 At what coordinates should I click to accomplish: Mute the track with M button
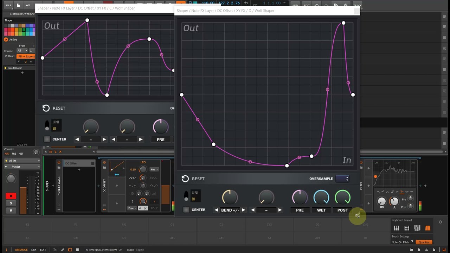[x=11, y=210]
